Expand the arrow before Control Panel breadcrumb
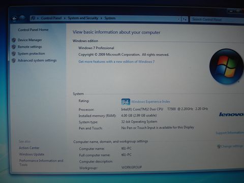The height and width of the screenshot is (183, 244). click(x=38, y=18)
